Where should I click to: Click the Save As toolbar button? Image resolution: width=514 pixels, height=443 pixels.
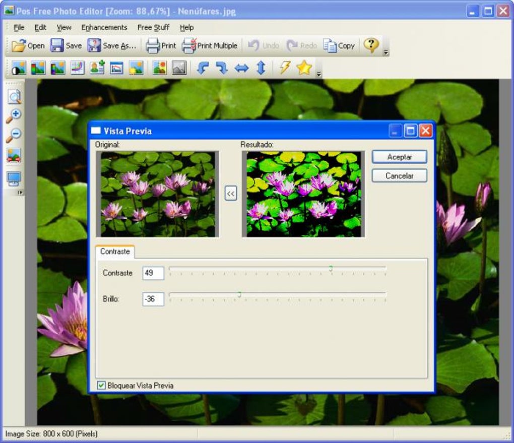(x=112, y=45)
